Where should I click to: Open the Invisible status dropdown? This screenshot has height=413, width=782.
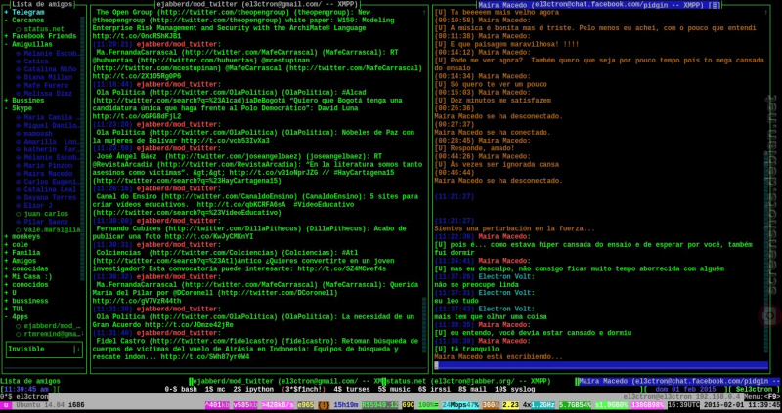point(44,350)
